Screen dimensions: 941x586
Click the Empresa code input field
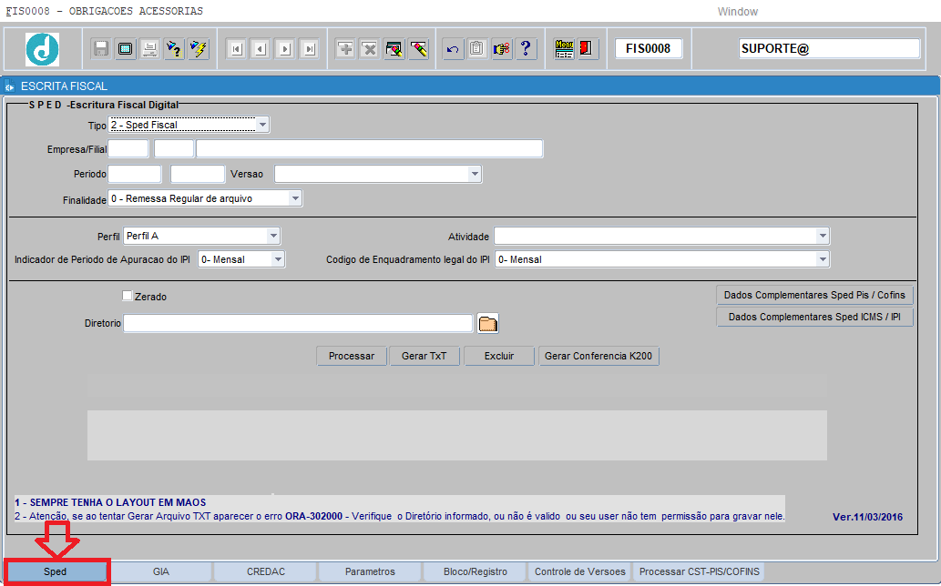pyautogui.click(x=128, y=148)
